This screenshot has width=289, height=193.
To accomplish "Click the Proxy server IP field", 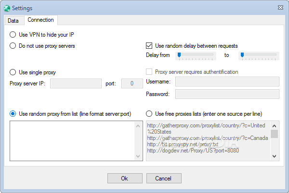I will pyautogui.click(x=76, y=83).
